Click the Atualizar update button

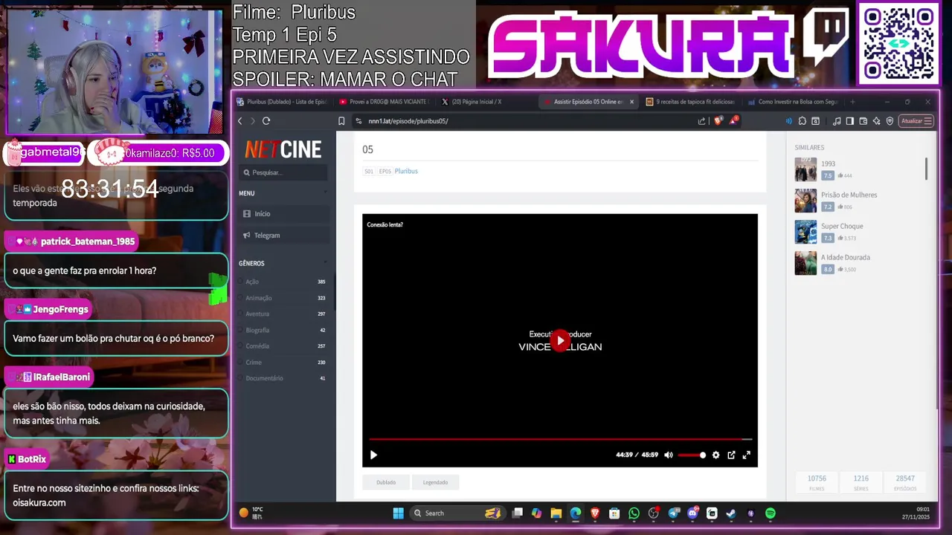(x=916, y=121)
